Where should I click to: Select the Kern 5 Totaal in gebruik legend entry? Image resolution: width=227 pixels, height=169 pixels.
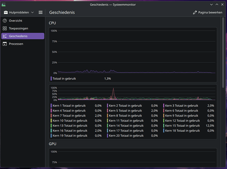[x=126, y=111]
